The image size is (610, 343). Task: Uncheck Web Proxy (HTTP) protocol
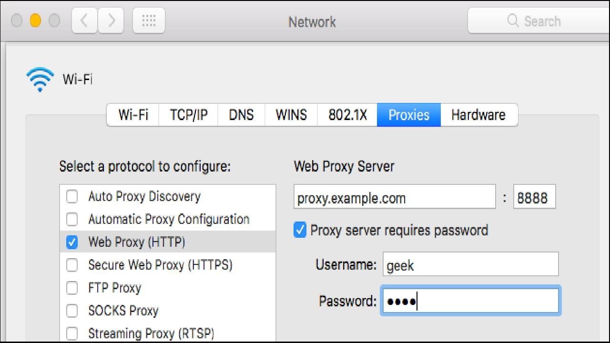tap(72, 242)
